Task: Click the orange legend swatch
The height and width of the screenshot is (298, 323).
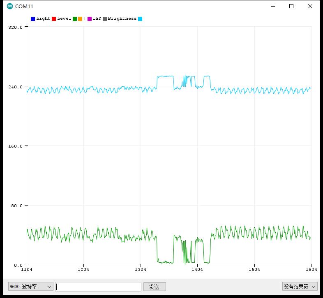Action: tap(80, 19)
